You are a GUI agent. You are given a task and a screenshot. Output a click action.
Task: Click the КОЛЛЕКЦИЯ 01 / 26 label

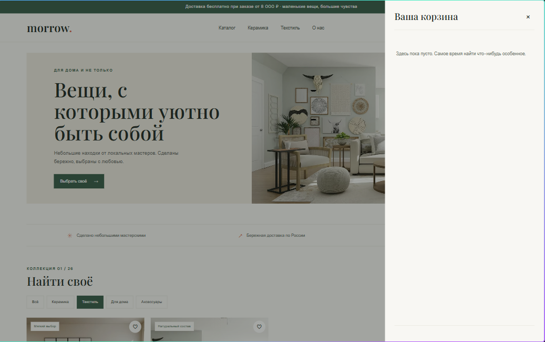click(x=50, y=268)
